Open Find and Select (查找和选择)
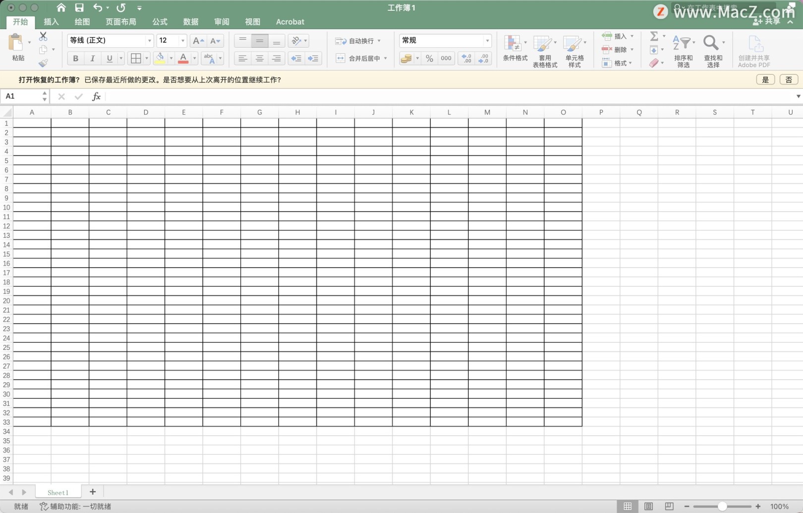The height and width of the screenshot is (513, 803). [x=713, y=51]
